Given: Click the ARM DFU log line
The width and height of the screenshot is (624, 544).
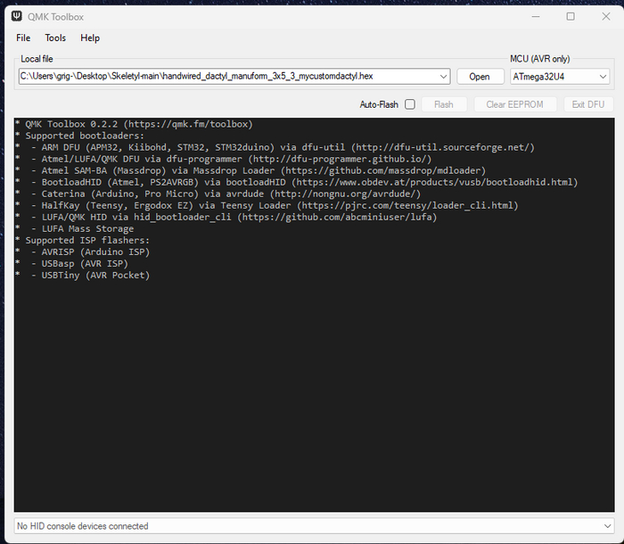Looking at the screenshot, I should 275,147.
